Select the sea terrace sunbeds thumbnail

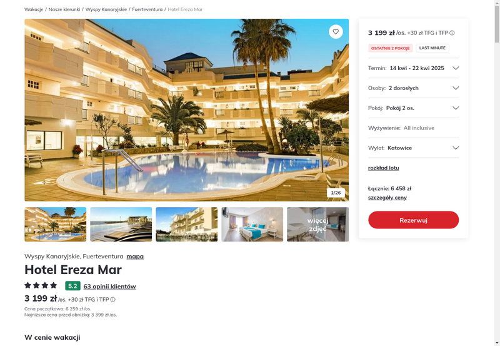point(121,225)
